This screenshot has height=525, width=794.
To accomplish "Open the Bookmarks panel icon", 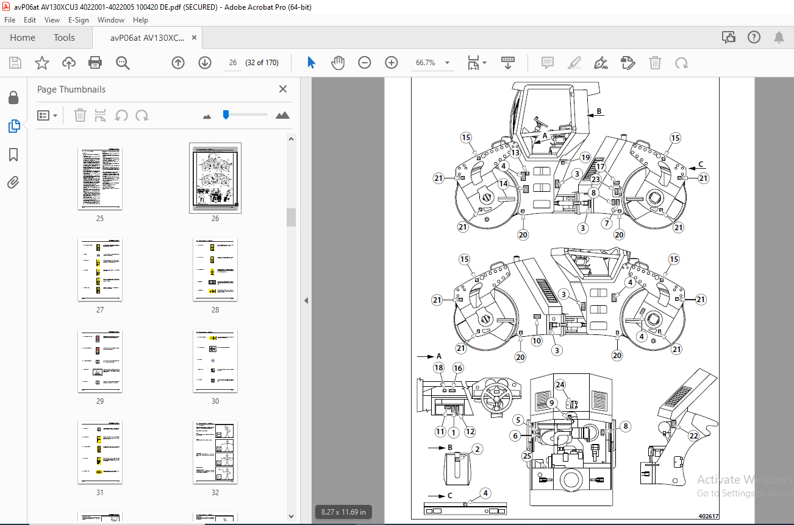I will point(13,154).
